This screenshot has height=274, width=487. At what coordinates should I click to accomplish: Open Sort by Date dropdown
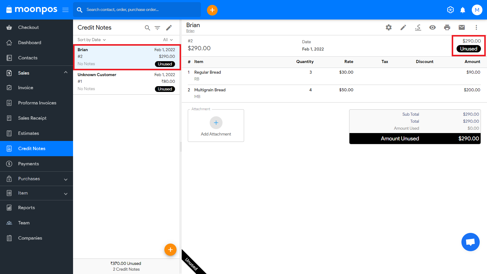click(92, 40)
